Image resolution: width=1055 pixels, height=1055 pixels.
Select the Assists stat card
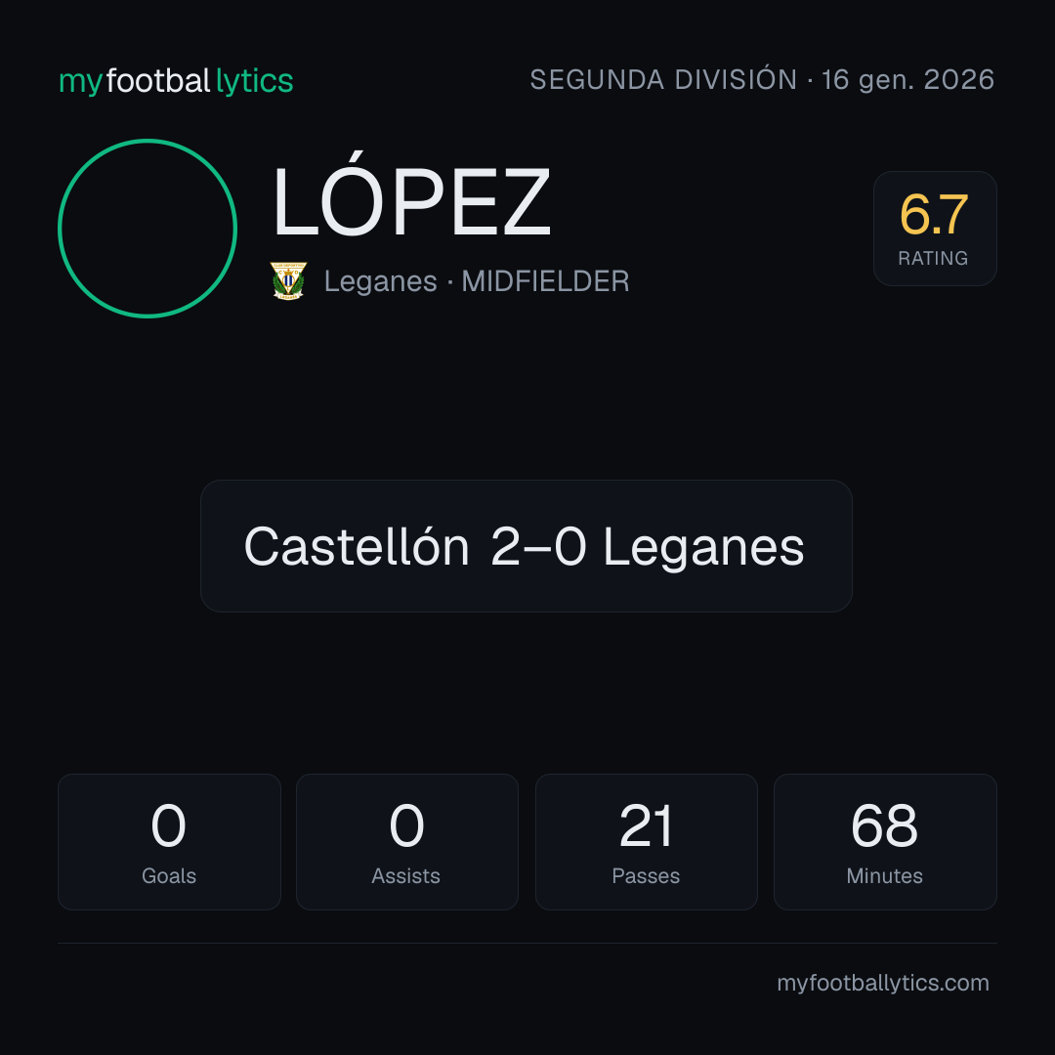point(407,842)
